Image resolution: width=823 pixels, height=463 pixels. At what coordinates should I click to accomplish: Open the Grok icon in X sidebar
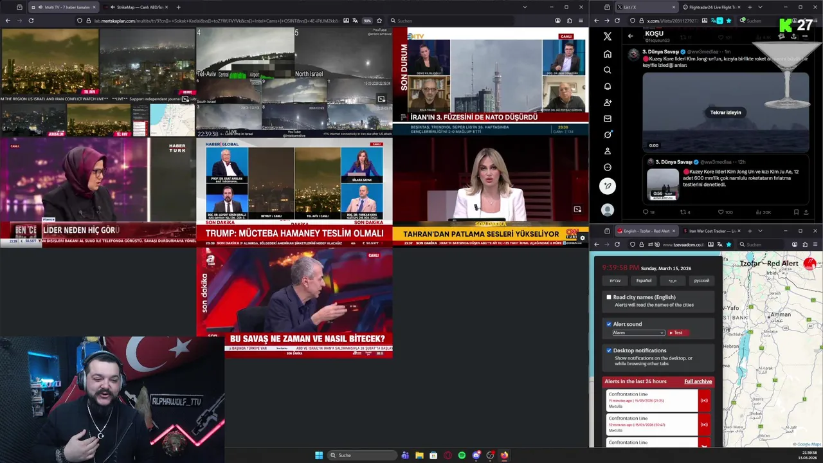pos(607,134)
